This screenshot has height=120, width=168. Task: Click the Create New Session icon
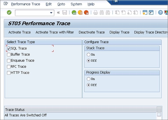coord(145,13)
